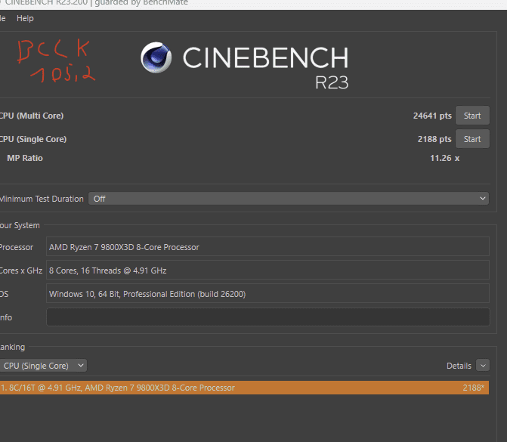Open the Minimum Test Duration dropdown
This screenshot has height=442, width=507.
(x=289, y=199)
